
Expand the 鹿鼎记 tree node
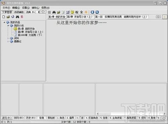8,42
